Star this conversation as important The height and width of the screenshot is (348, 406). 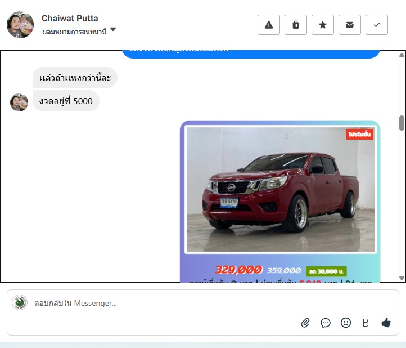[323, 25]
